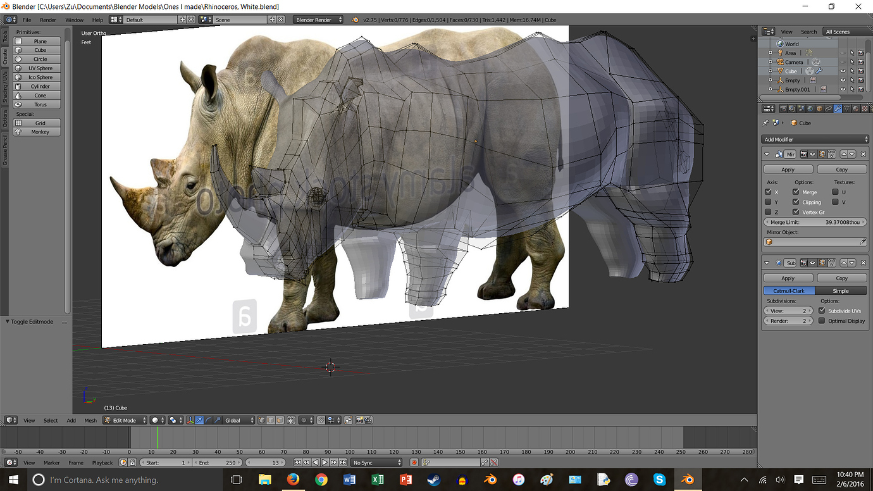Viewport: 873px width, 491px height.
Task: Open the Mesh menu in 3D view header
Action: click(90, 420)
